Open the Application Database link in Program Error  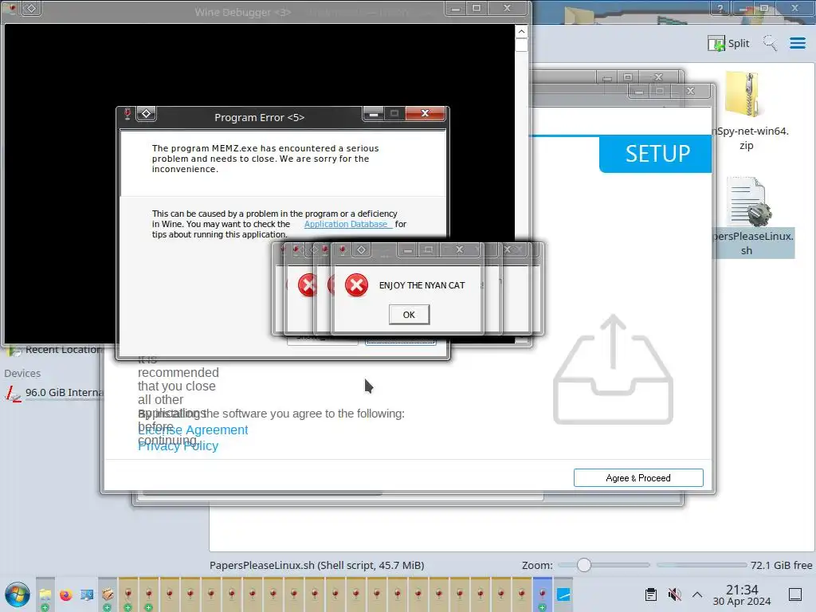tap(346, 224)
